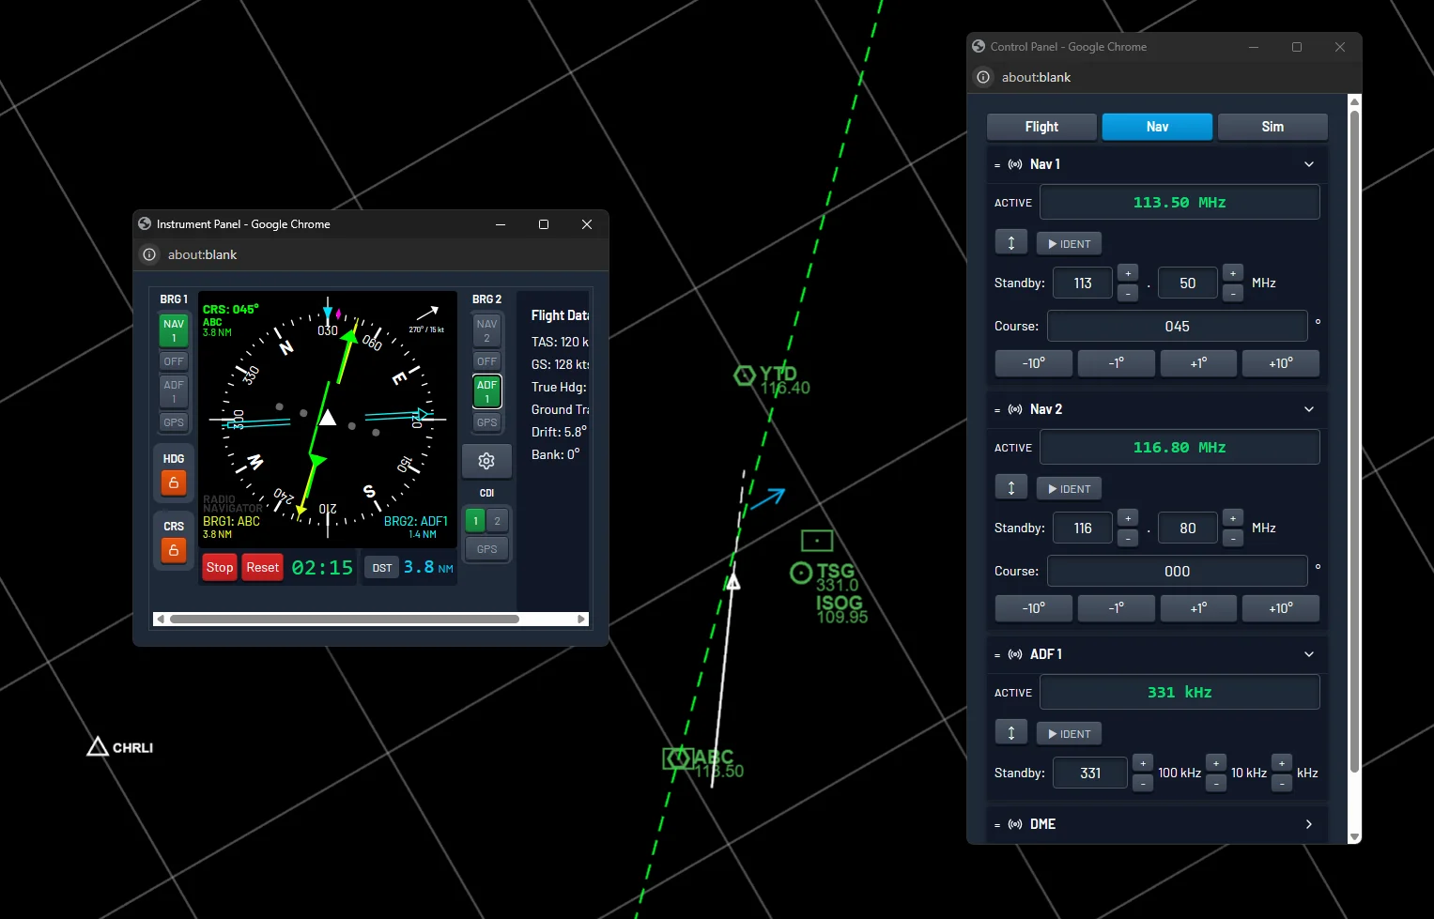
Task: Select CDI source 2
Action: point(498,521)
